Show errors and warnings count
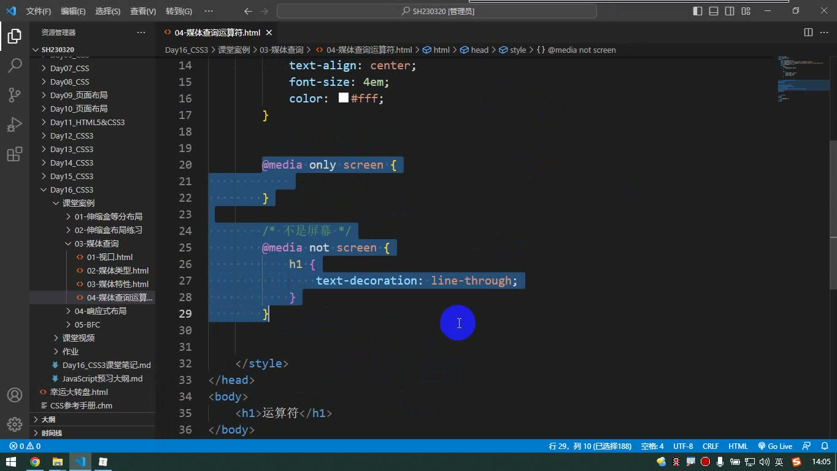Screen dimensions: 837x471 (25, 446)
